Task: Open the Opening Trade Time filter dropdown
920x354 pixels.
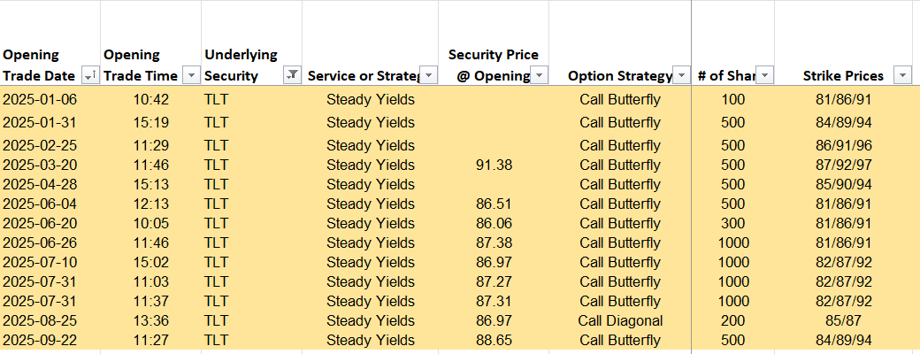Action: [191, 75]
